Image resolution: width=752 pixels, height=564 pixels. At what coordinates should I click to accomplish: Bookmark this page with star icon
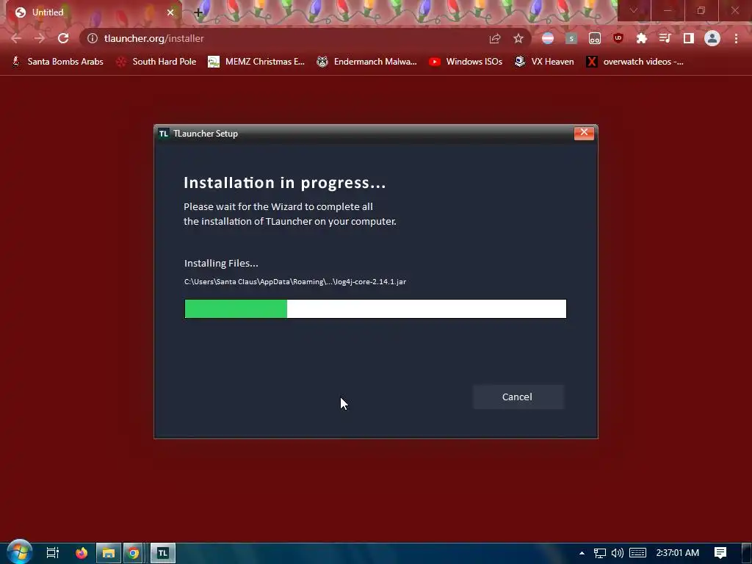[518, 38]
